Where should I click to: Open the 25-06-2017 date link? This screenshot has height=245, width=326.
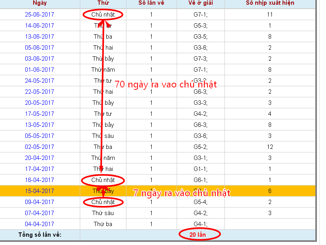(40, 15)
